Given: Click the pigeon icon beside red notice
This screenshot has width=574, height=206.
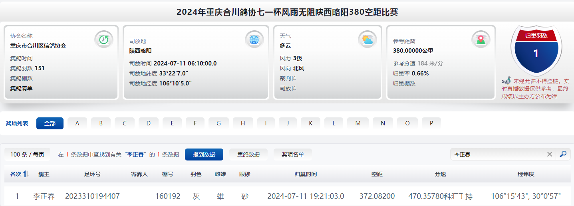Looking at the screenshot, I should point(506,81).
